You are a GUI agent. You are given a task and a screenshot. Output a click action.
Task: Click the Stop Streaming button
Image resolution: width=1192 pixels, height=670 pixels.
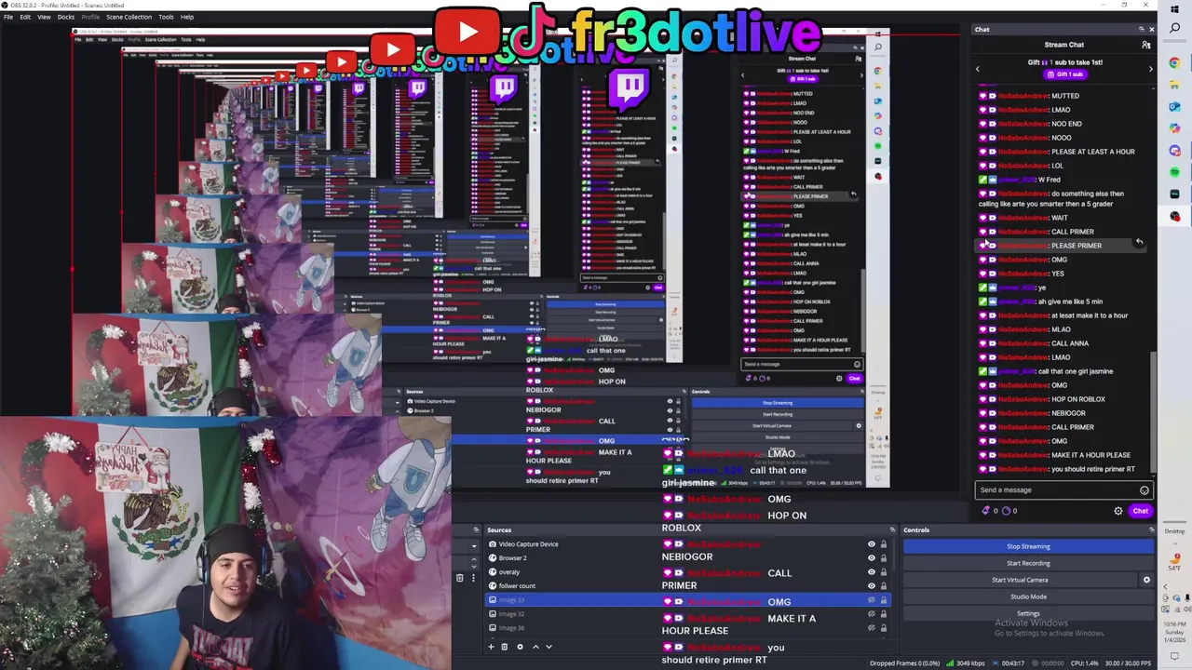(1028, 546)
